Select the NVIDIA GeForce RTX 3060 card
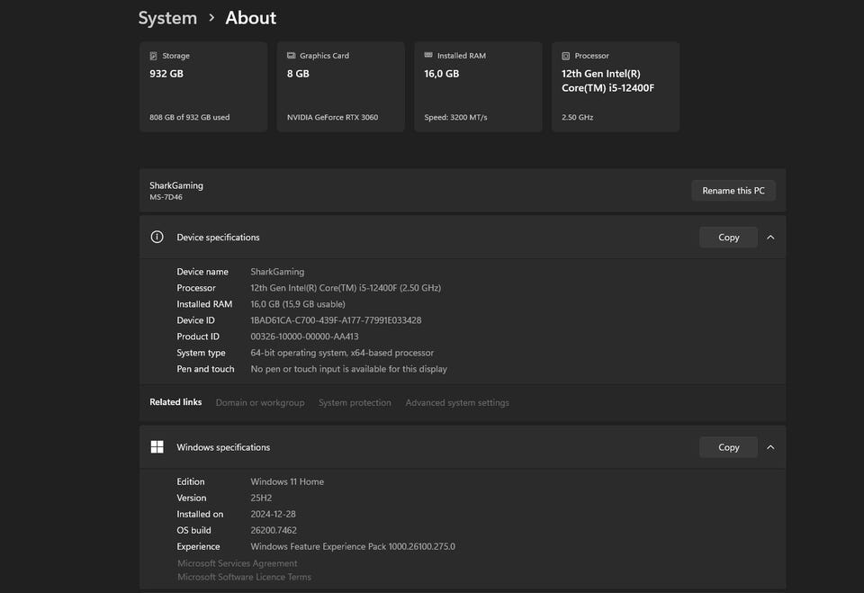This screenshot has width=864, height=593. pyautogui.click(x=340, y=87)
